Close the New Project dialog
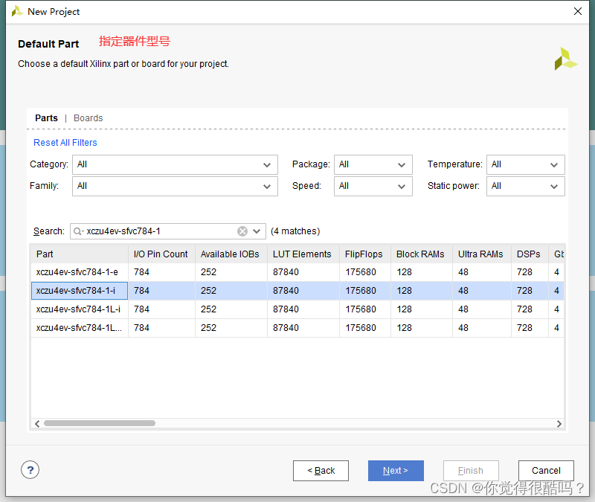Image resolution: width=595 pixels, height=502 pixels. pos(578,11)
